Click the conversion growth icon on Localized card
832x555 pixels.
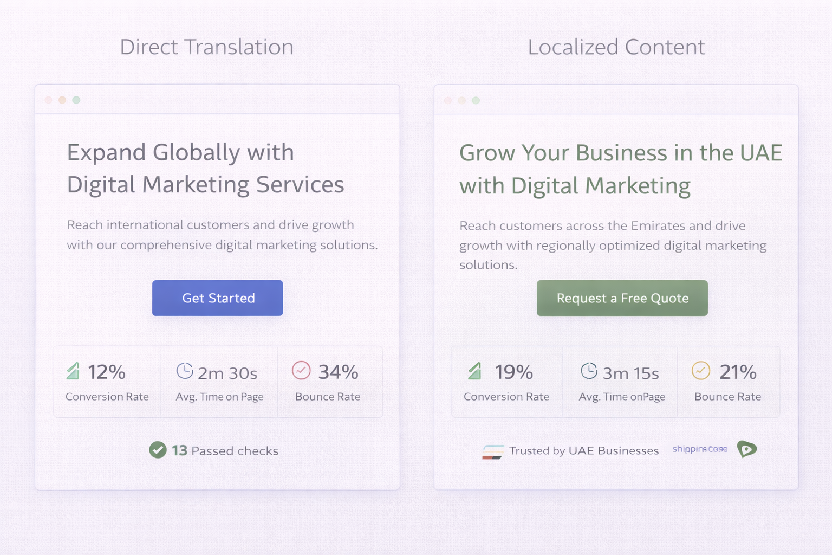click(x=476, y=371)
